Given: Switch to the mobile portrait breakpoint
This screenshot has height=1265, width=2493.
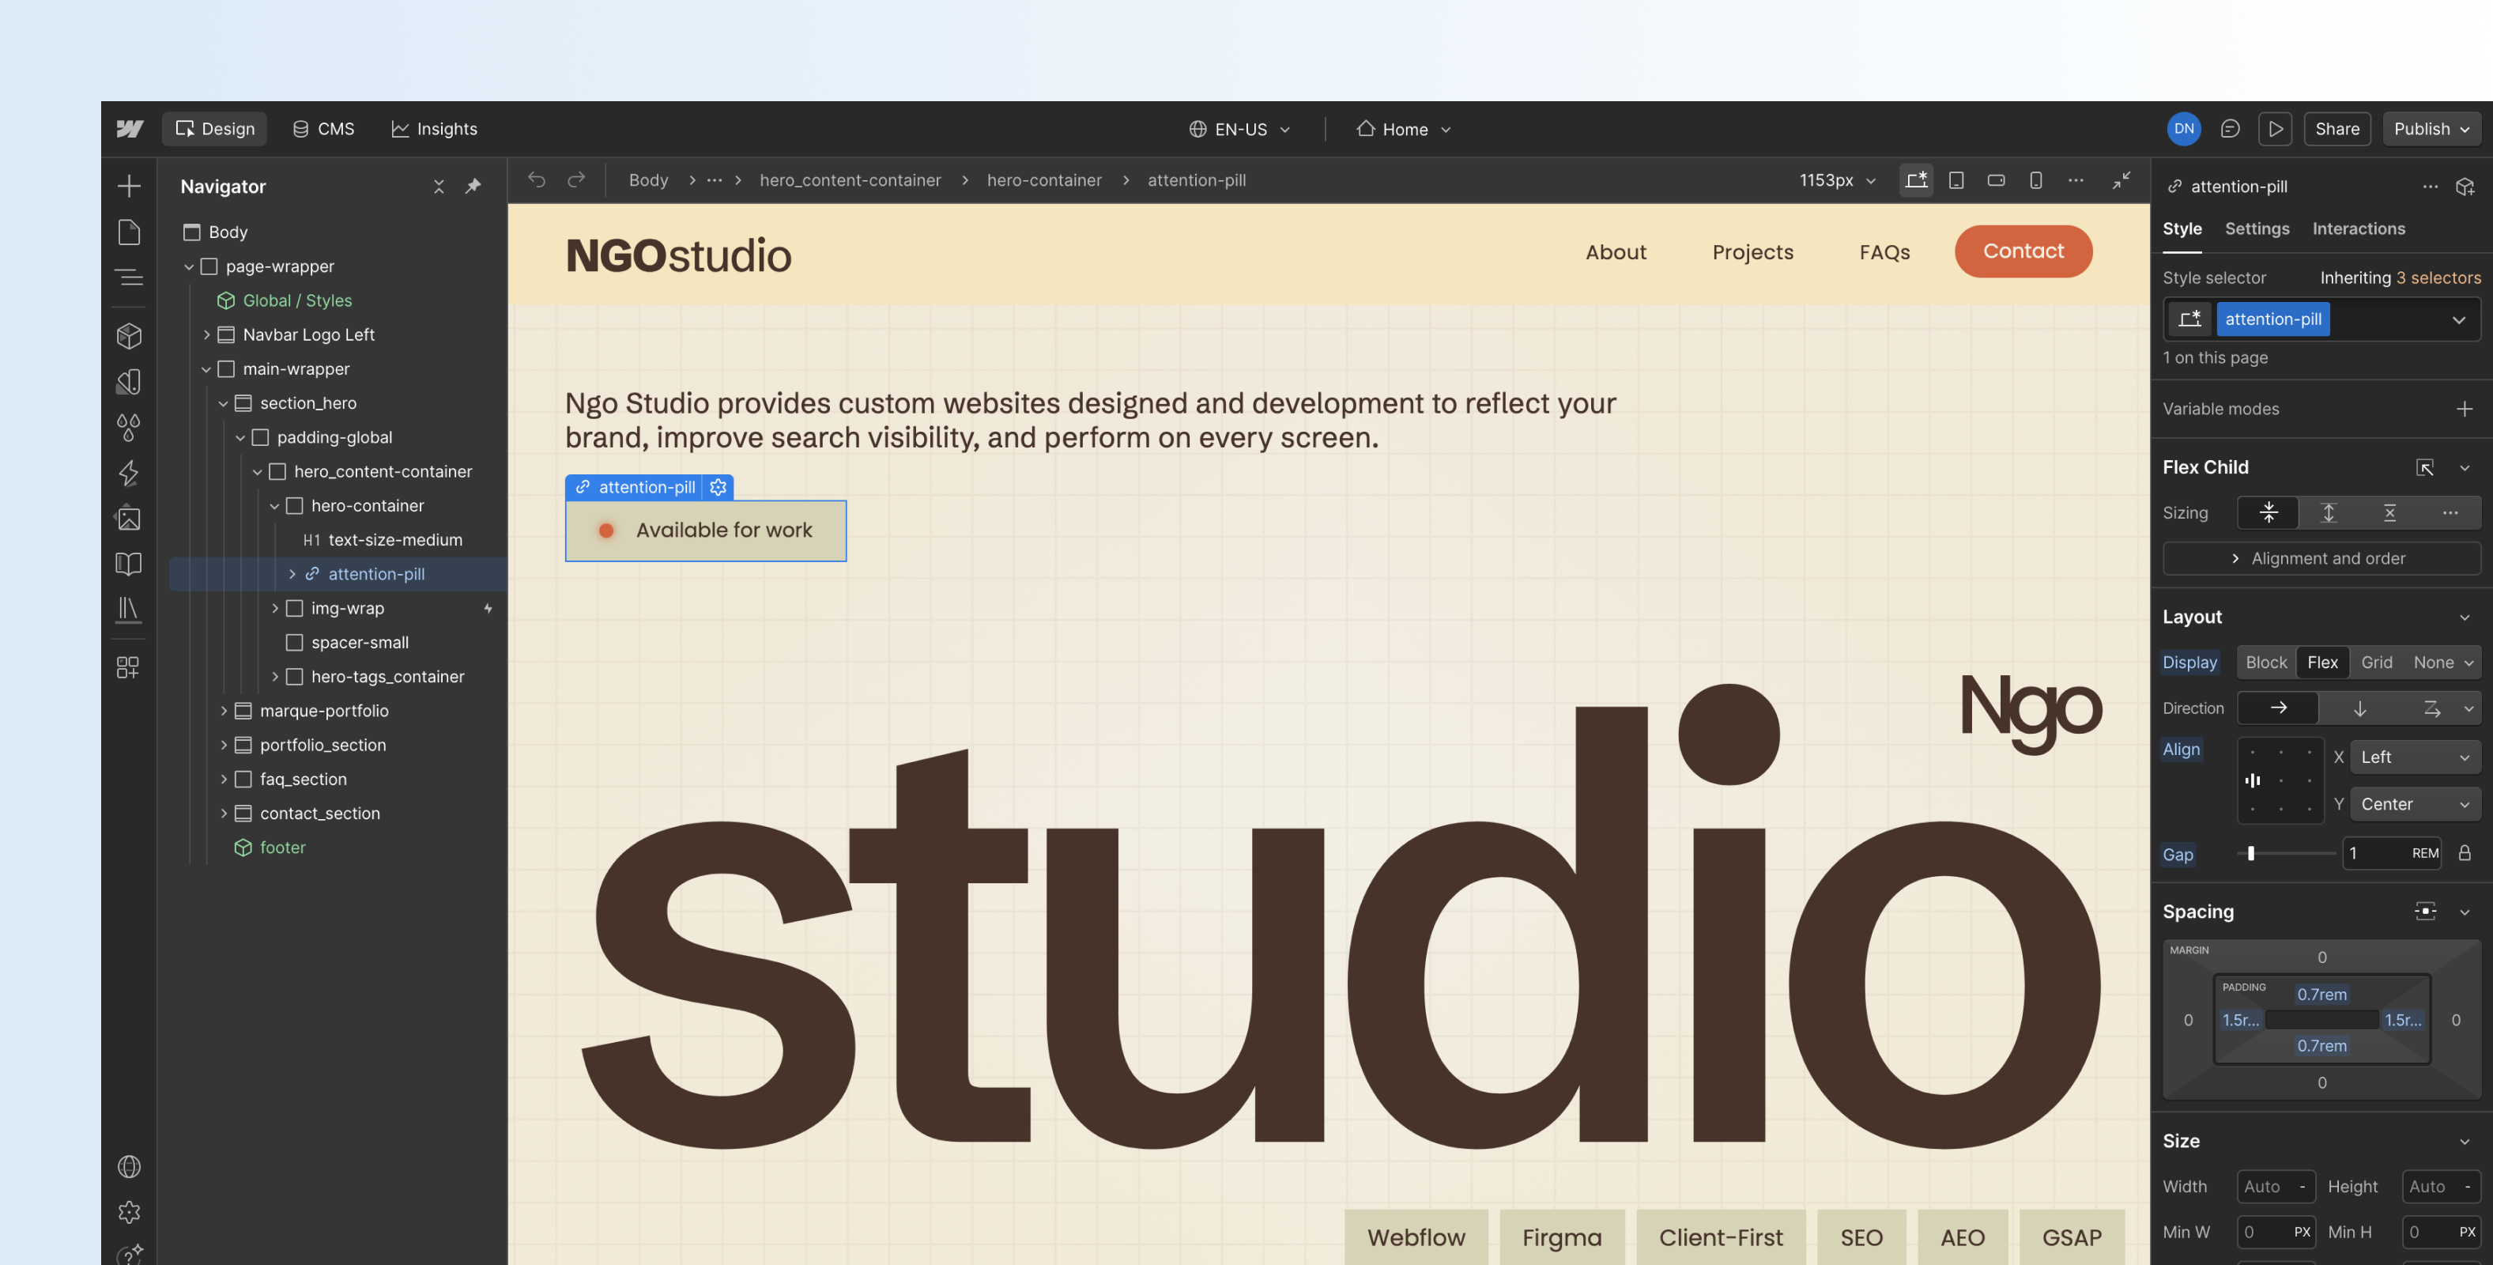Looking at the screenshot, I should [x=2036, y=180].
